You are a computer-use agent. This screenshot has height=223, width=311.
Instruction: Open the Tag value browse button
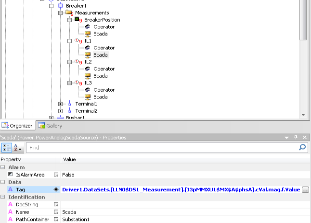click(305, 190)
